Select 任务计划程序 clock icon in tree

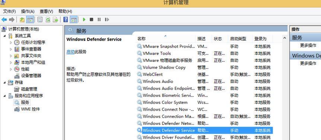point(17,42)
